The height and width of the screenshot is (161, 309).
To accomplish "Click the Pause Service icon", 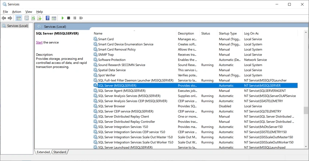I will (x=75, y=18).
